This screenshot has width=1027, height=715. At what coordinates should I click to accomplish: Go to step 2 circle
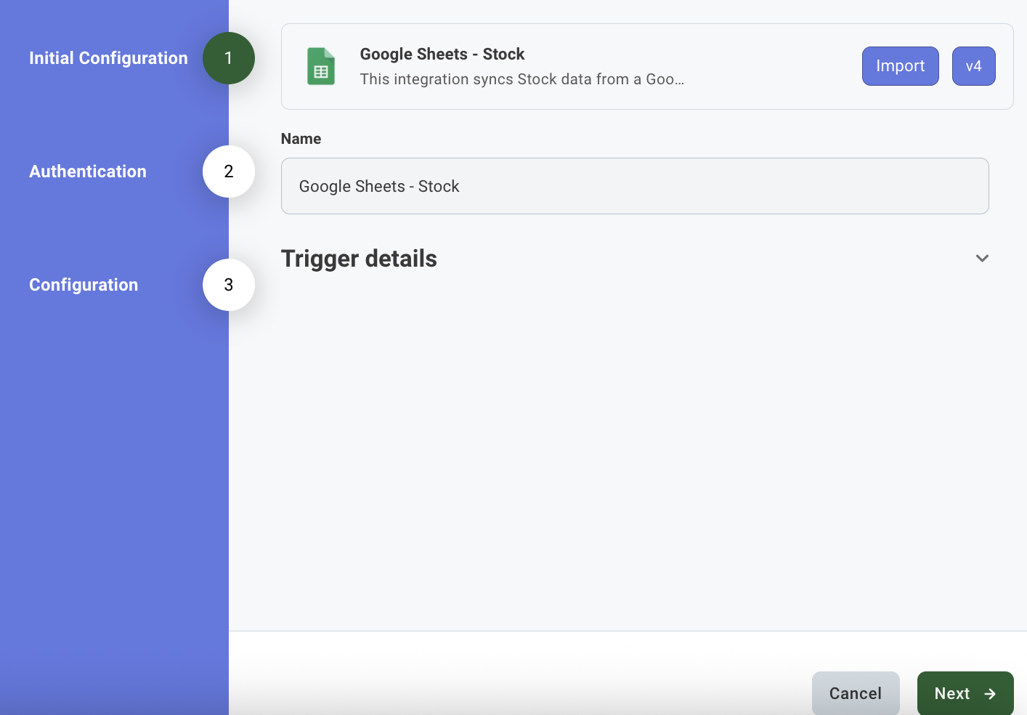229,171
